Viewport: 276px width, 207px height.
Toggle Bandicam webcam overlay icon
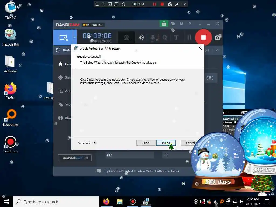126,37
